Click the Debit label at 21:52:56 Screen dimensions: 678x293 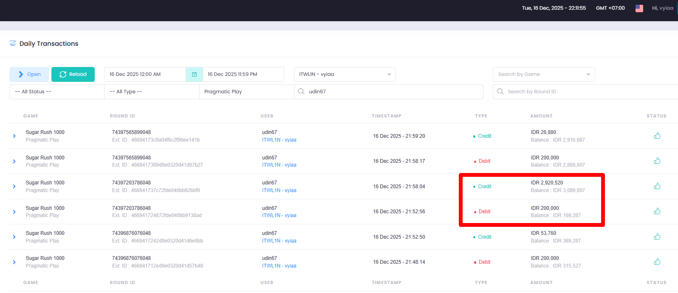click(x=484, y=212)
